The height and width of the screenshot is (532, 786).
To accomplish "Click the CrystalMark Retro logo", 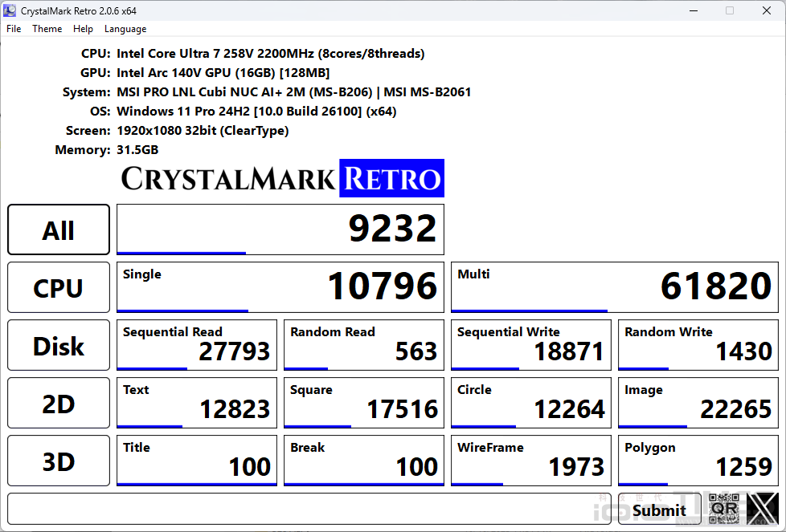I will click(x=282, y=178).
